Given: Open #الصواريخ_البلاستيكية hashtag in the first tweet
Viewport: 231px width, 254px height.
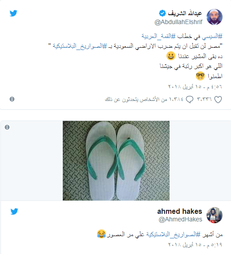Looking at the screenshot, I should (80, 46).
